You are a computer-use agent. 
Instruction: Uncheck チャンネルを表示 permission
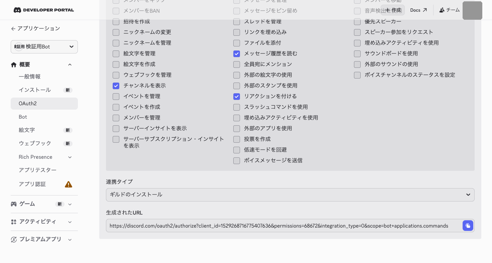(116, 86)
